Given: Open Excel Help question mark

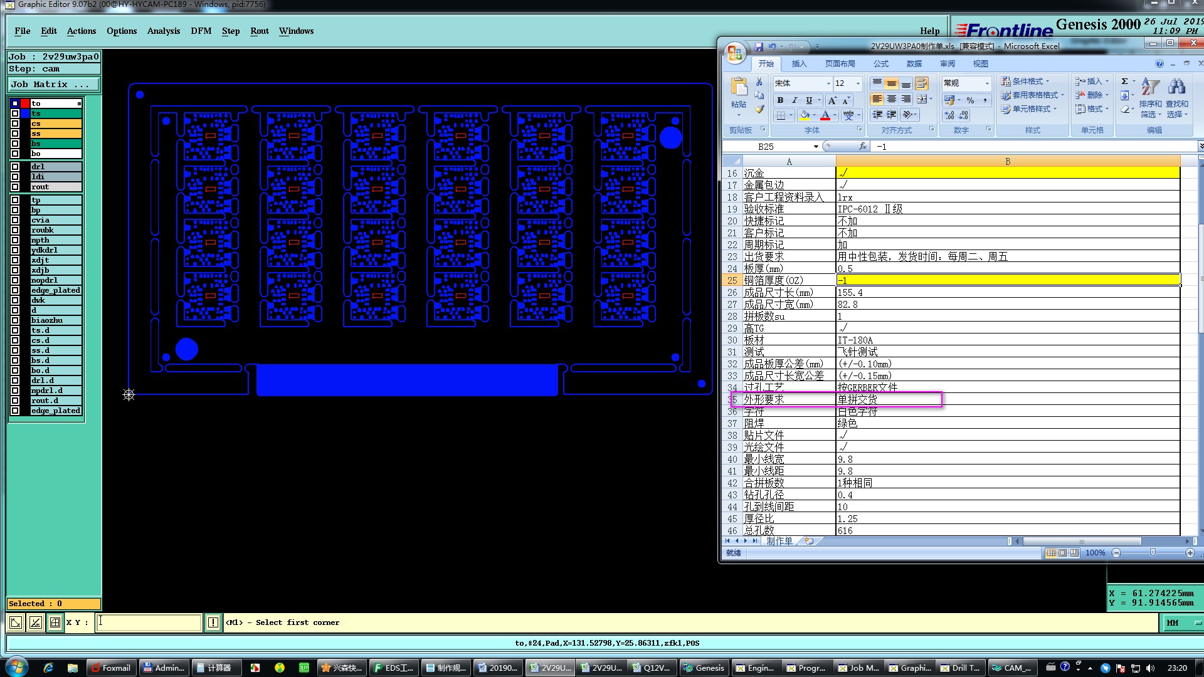Looking at the screenshot, I should (x=1159, y=64).
